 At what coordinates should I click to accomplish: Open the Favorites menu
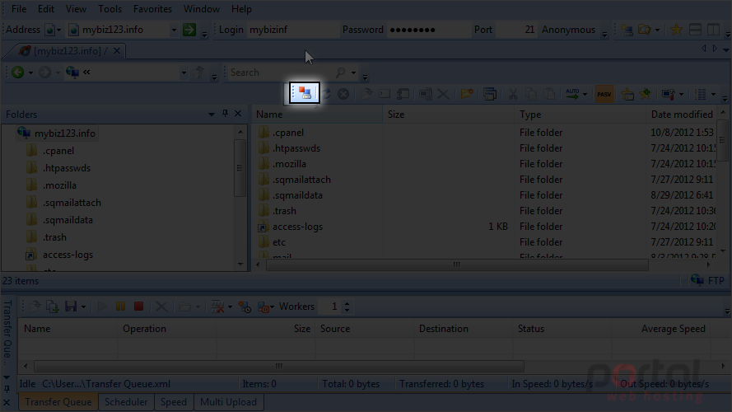[x=152, y=9]
